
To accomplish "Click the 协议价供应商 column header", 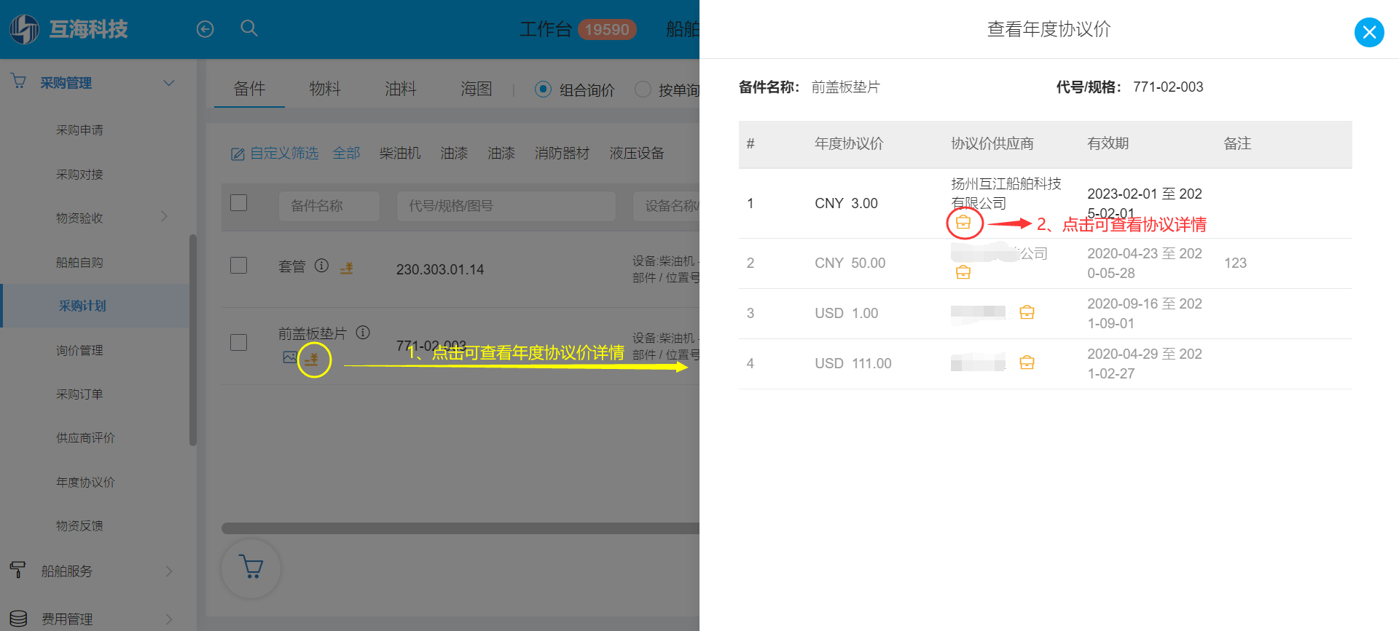I will (992, 143).
